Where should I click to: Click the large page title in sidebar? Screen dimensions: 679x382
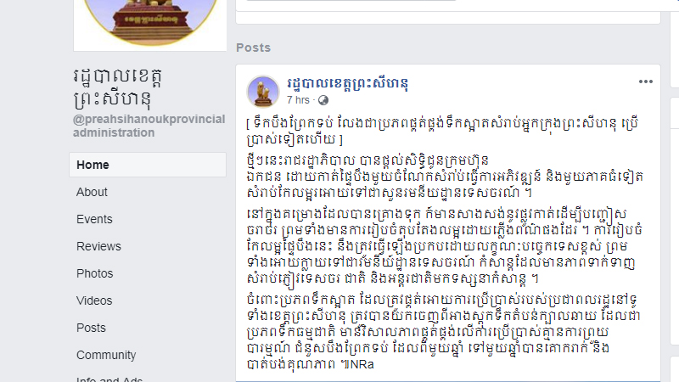(118, 88)
